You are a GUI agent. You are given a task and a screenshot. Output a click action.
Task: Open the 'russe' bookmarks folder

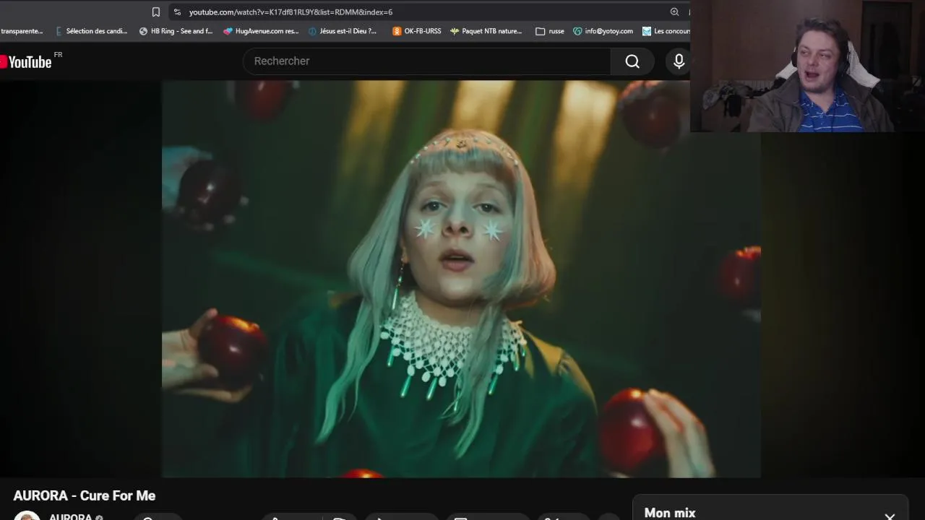pos(550,31)
